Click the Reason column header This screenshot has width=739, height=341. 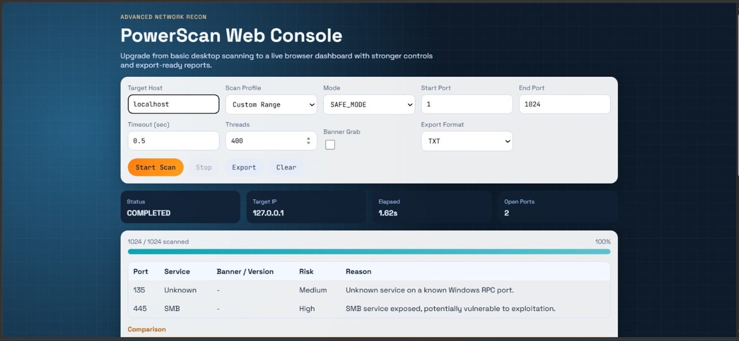pos(359,271)
